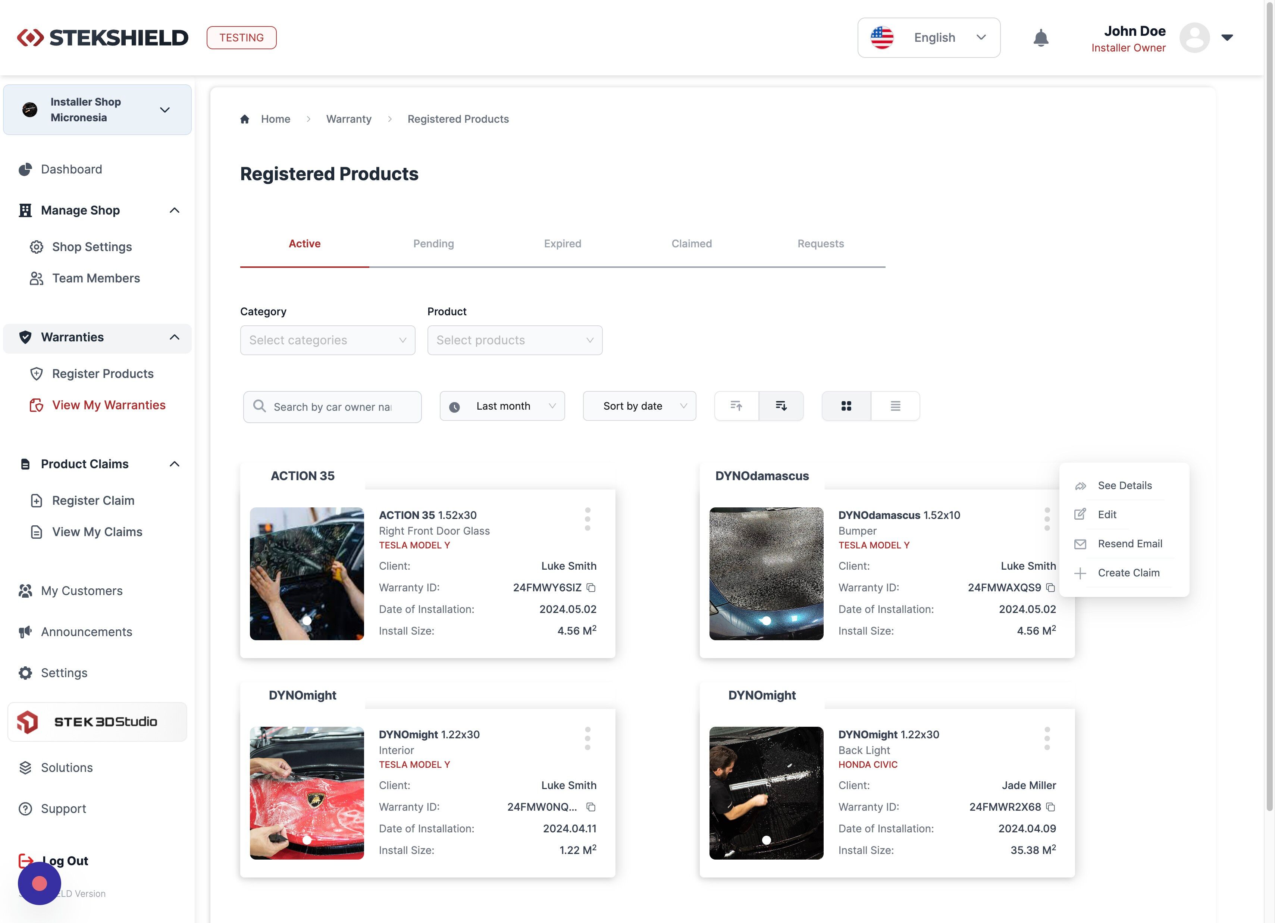
Task: Switch to the Expired tab
Action: [563, 244]
